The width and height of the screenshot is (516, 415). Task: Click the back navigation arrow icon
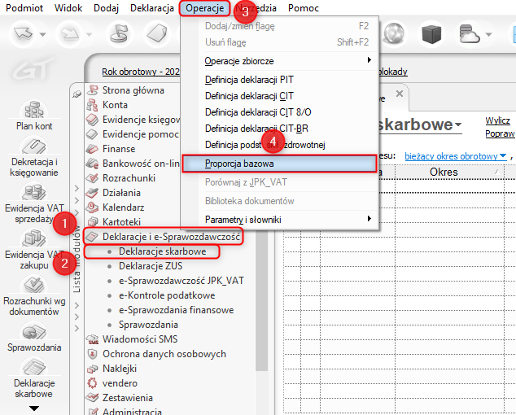coord(23,33)
